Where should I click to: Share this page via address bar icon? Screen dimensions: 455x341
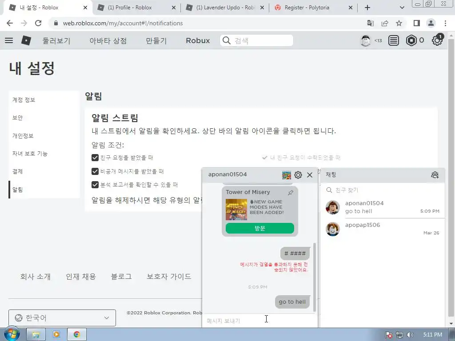(385, 23)
